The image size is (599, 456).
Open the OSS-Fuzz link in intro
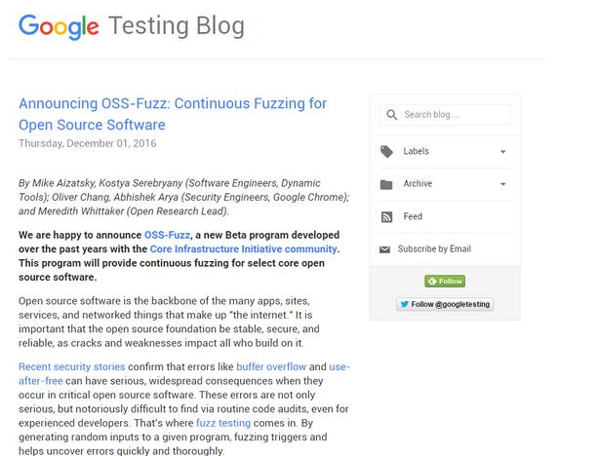[x=167, y=235]
